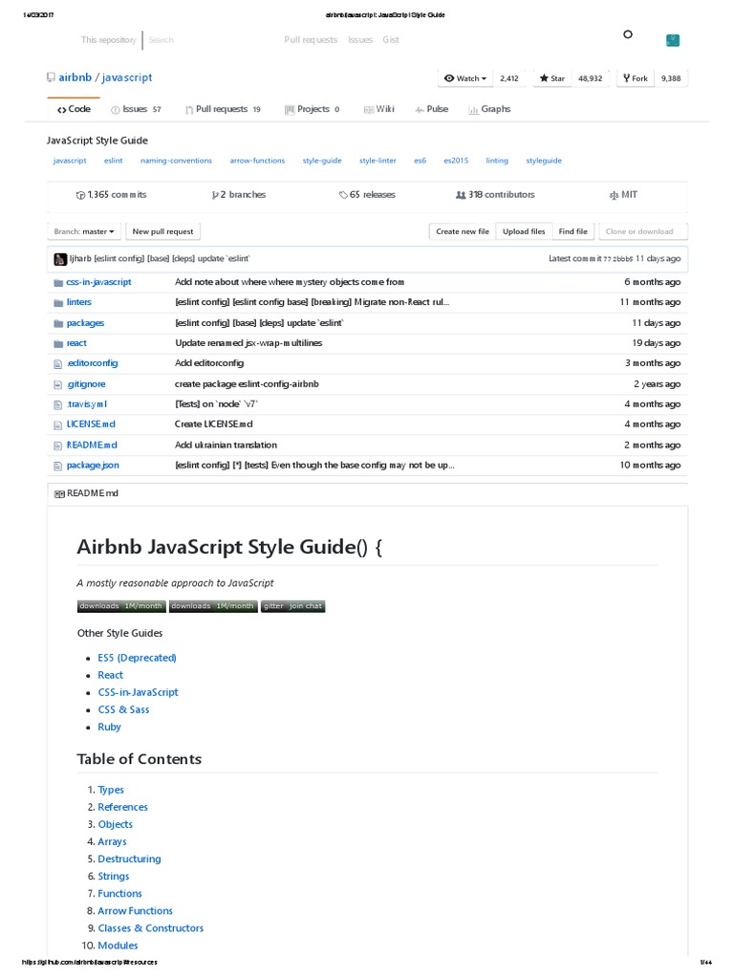Click the ljharb avatar thumbnail
This screenshot has width=734, height=979.
(x=60, y=259)
